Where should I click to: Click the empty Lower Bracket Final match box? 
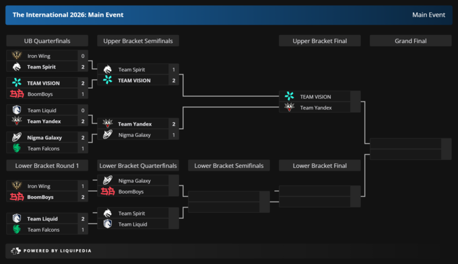[x=320, y=196]
